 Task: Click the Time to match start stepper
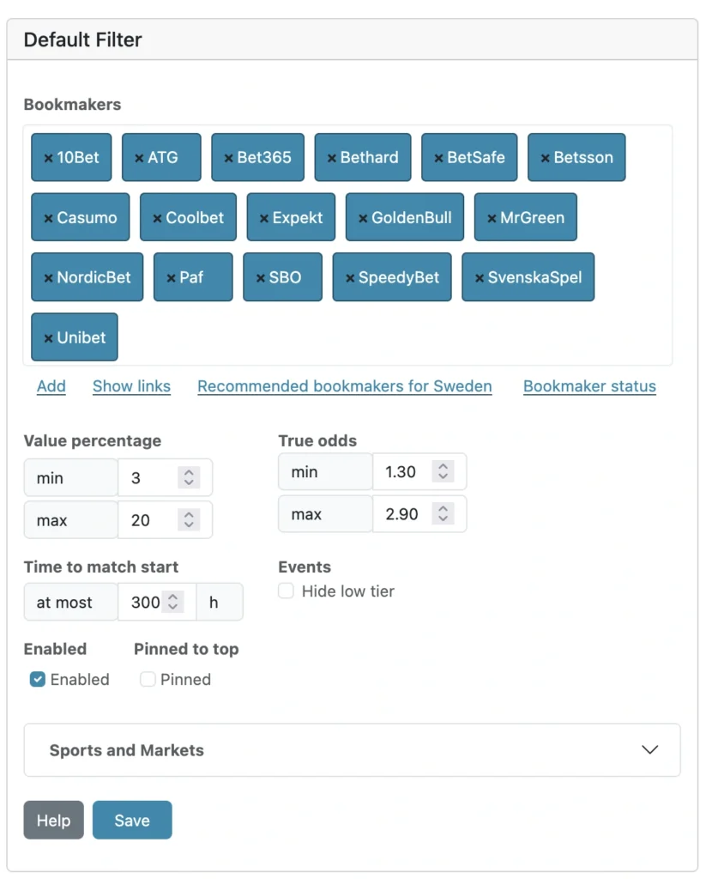point(173,602)
